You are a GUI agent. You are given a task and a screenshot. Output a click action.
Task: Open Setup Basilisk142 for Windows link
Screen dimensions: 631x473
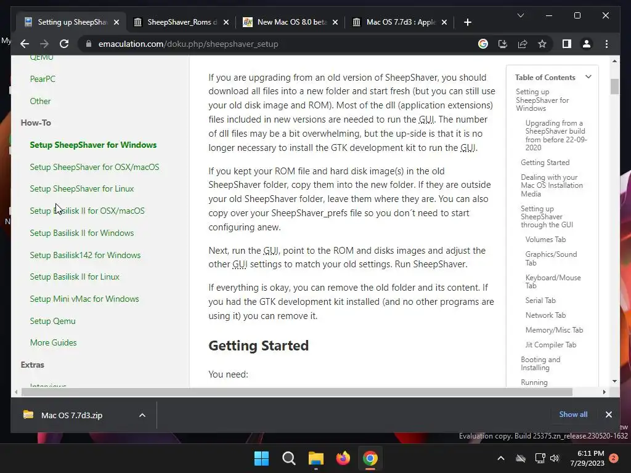85,255
